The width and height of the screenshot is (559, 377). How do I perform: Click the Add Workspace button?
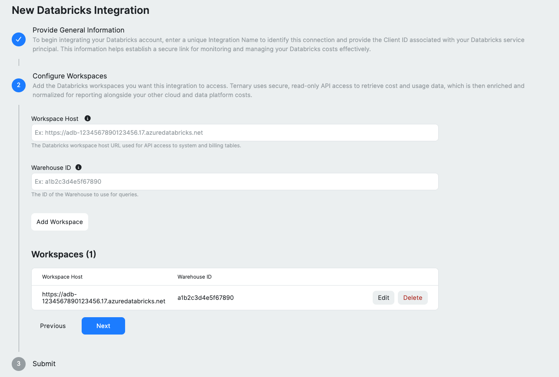(x=60, y=222)
